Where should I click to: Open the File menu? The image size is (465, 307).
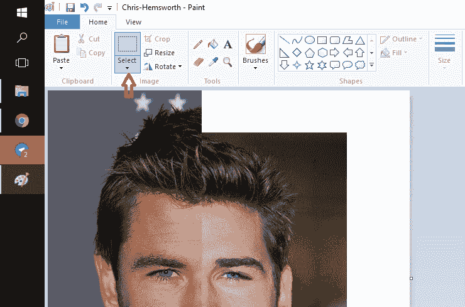coord(62,22)
